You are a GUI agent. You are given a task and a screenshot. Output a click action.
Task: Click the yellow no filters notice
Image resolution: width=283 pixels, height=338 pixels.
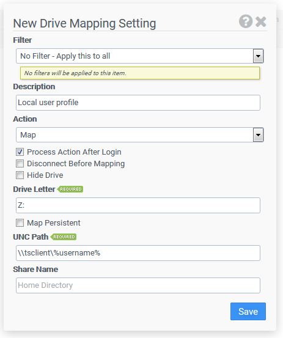tap(140, 73)
